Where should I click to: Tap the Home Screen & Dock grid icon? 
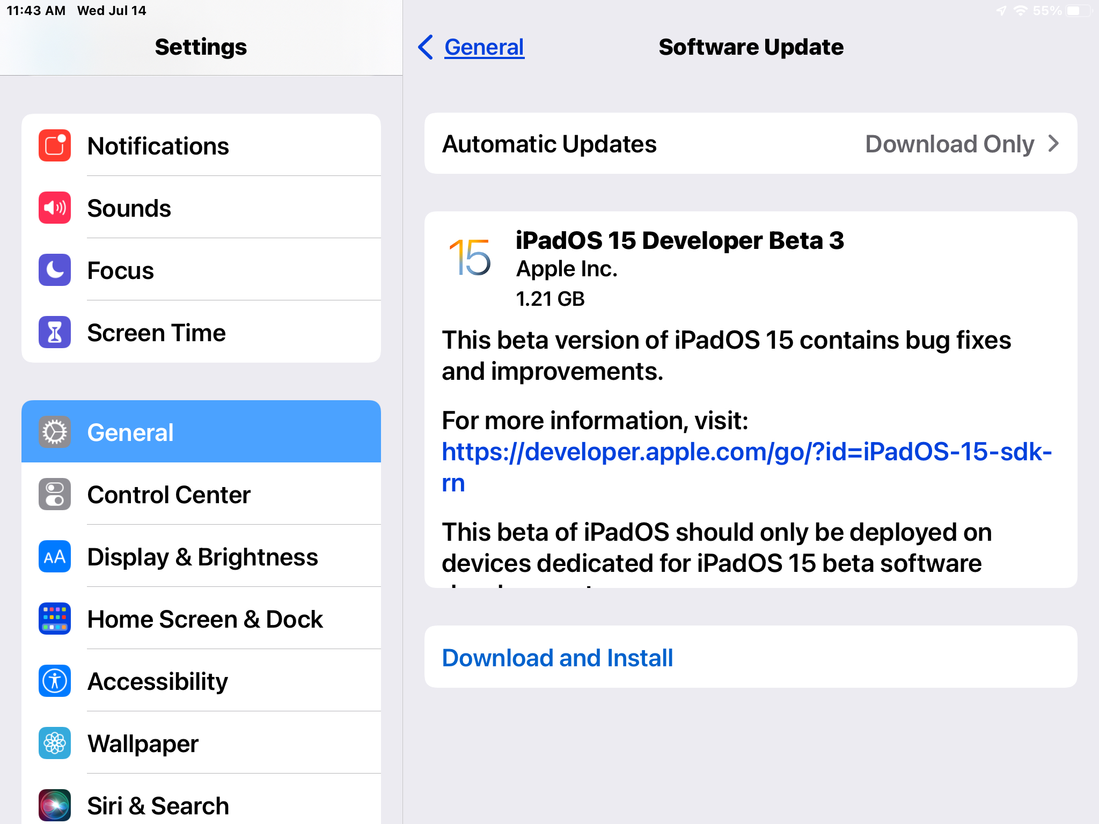point(54,619)
